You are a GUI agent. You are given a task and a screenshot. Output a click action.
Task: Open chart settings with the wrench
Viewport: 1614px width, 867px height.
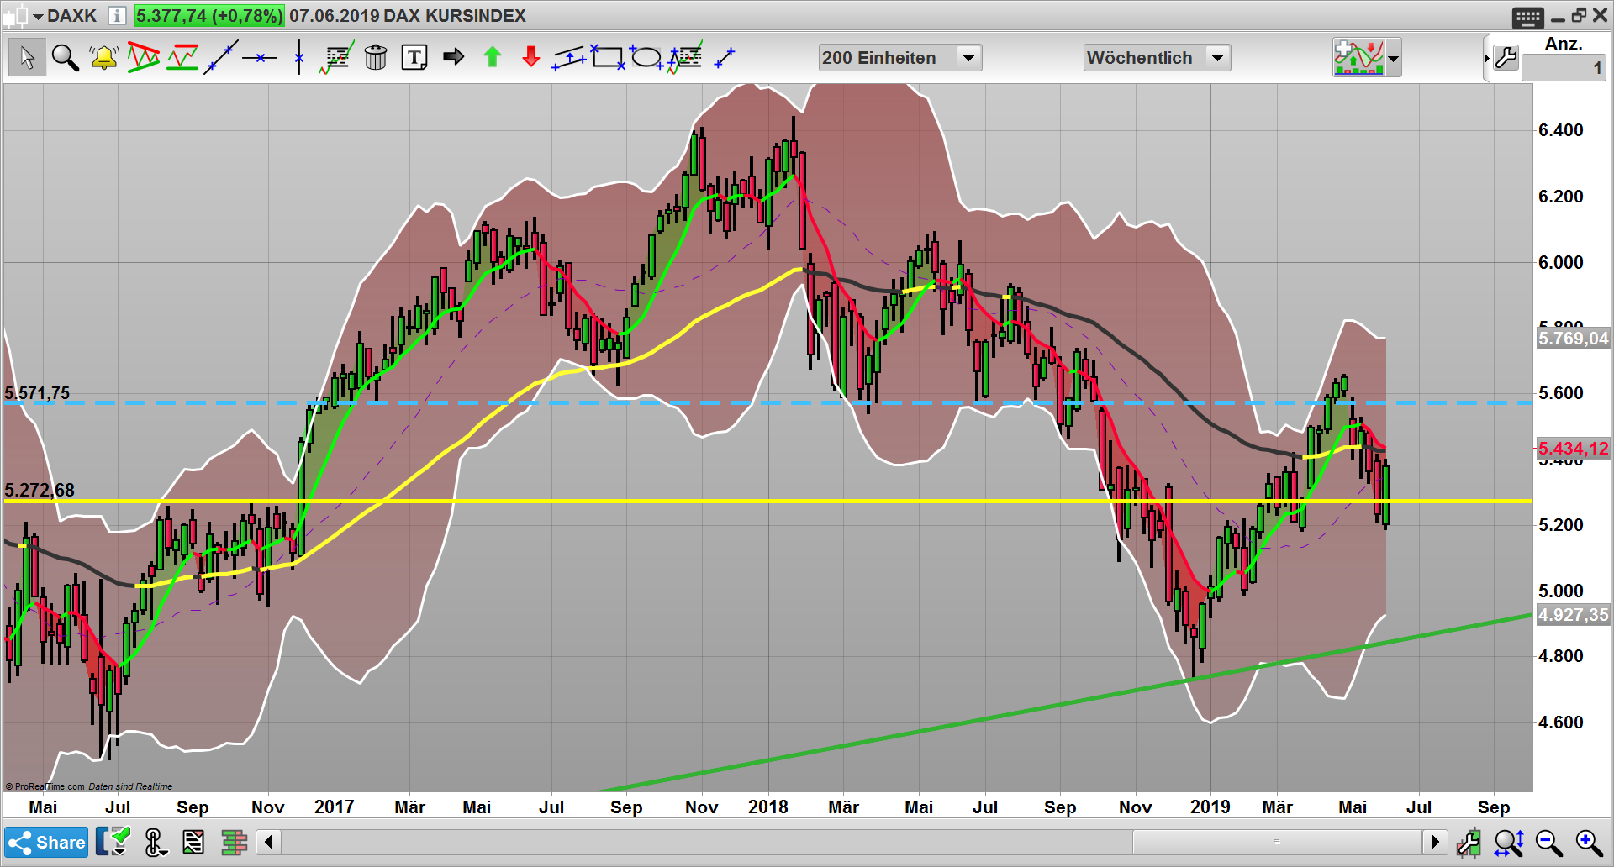(1506, 57)
